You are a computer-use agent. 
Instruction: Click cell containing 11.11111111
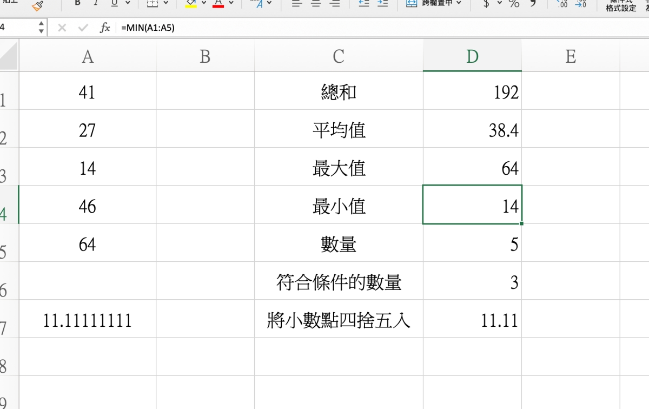(x=88, y=319)
